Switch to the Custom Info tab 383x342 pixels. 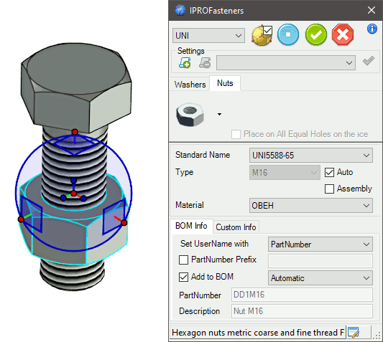[236, 227]
